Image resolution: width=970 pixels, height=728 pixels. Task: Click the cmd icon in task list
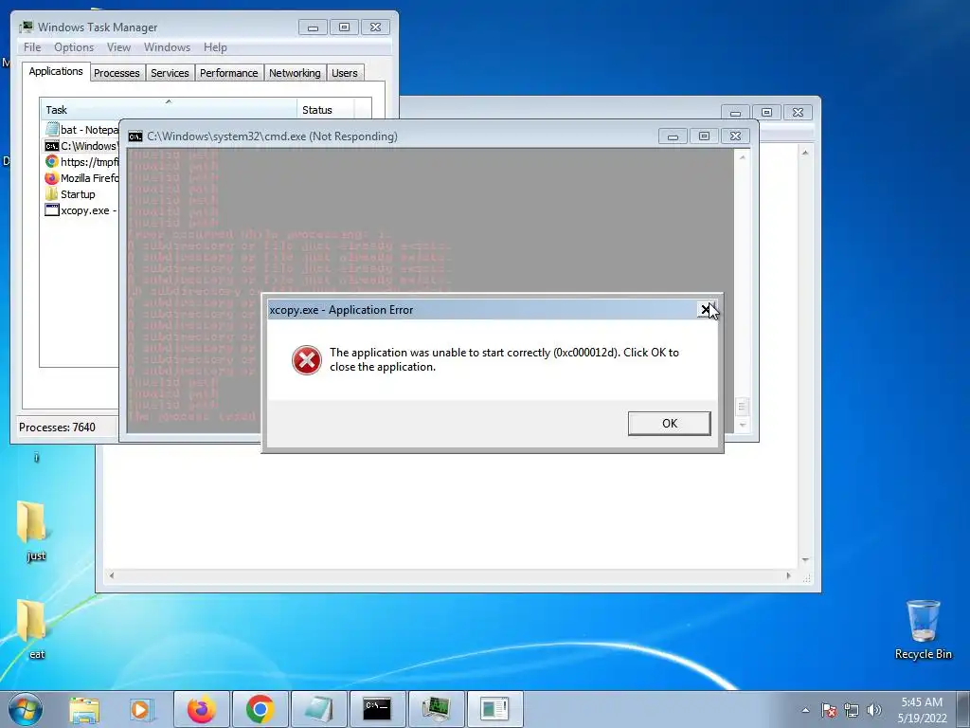click(x=52, y=146)
